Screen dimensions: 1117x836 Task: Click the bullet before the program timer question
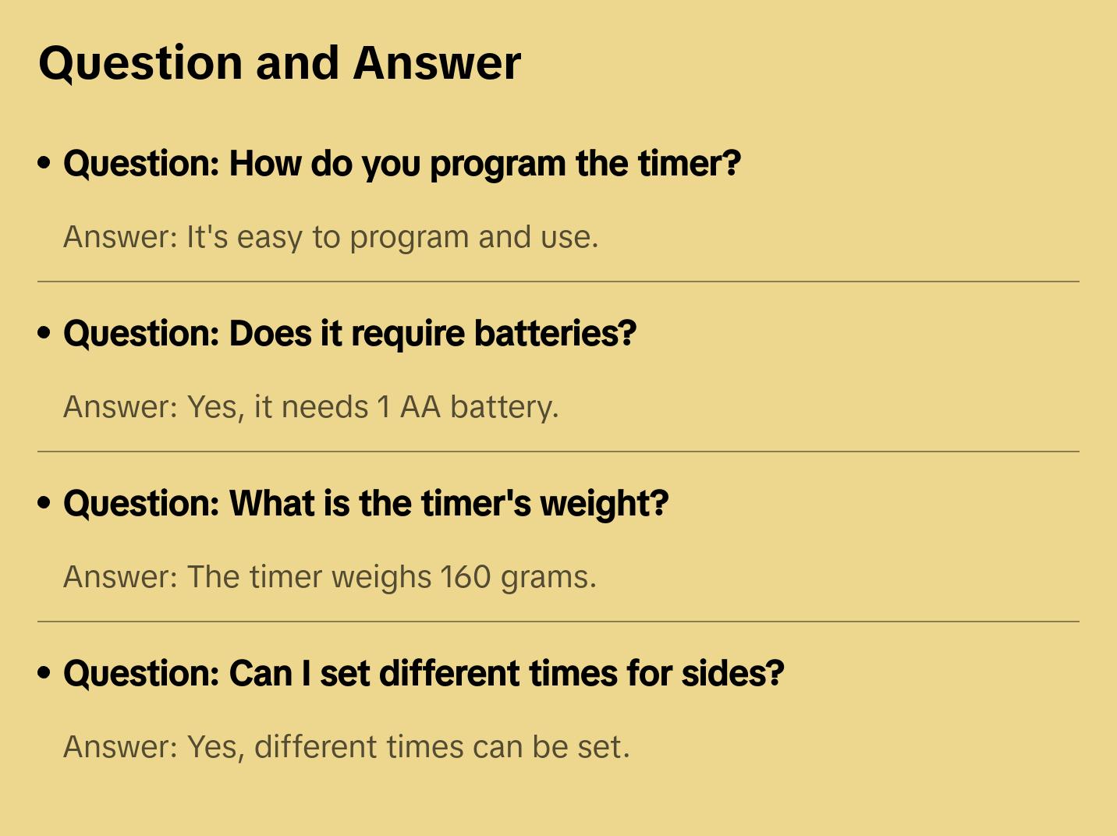pos(44,163)
